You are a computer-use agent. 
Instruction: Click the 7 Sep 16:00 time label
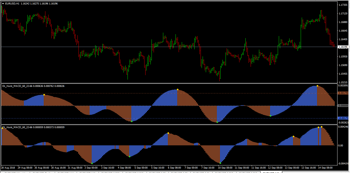[x=208, y=168]
